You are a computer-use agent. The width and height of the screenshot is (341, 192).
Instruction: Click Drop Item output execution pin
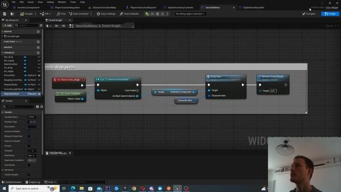coord(243,85)
